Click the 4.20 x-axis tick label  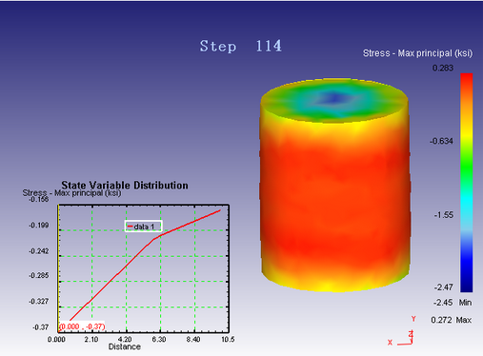click(x=125, y=340)
